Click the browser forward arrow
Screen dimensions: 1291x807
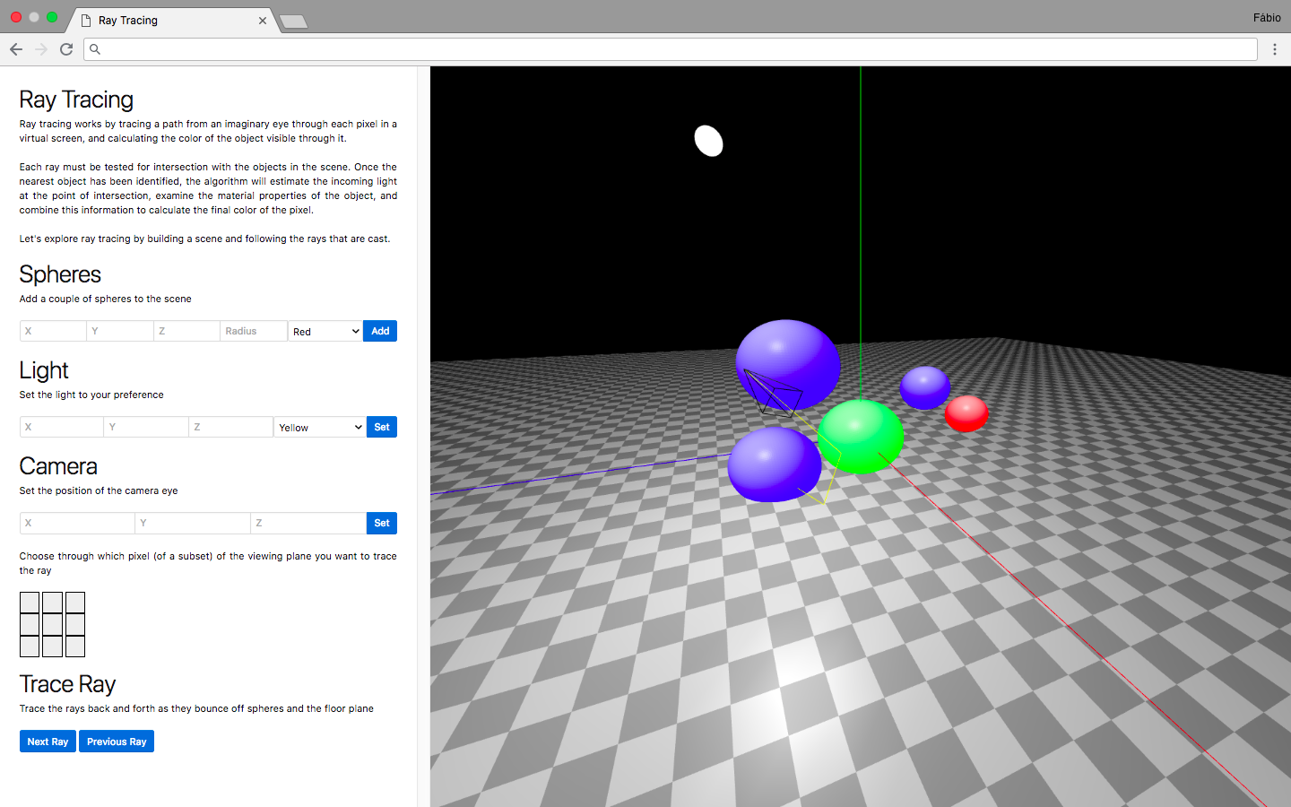click(x=41, y=49)
